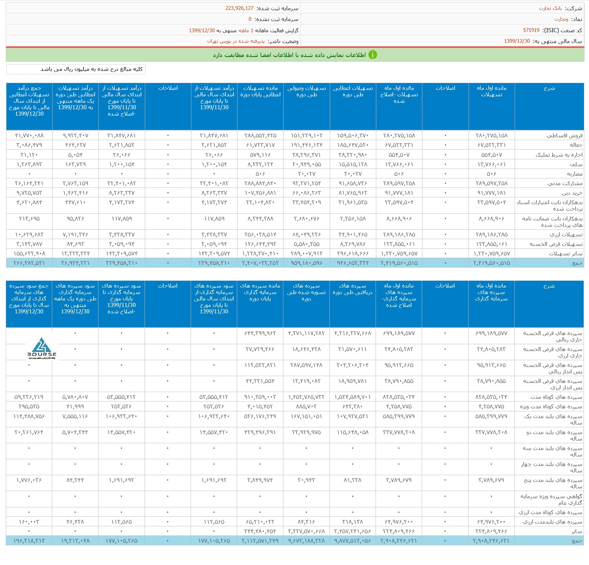Click the received deposits total ۹,۸۷۷,۵۱۲,۰۵۶
The width and height of the screenshot is (589, 565).
(353, 541)
